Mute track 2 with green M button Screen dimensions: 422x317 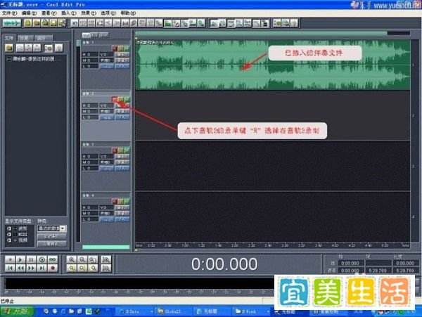click(x=127, y=100)
